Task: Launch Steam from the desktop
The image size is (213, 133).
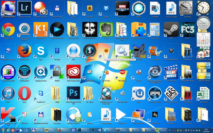Action: (x=171, y=29)
